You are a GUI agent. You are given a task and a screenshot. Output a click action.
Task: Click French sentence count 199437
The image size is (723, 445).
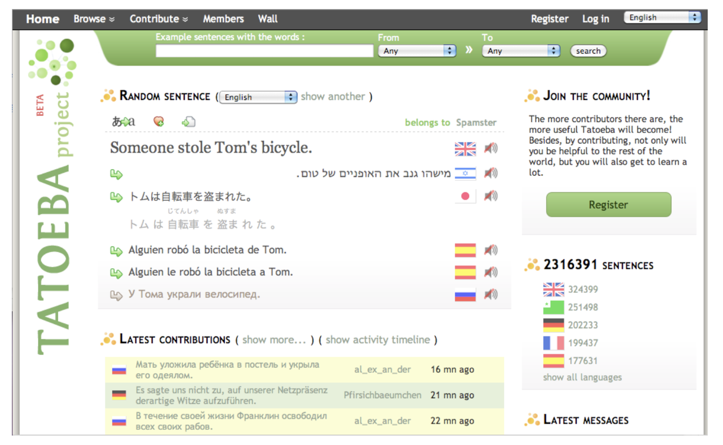tap(583, 343)
